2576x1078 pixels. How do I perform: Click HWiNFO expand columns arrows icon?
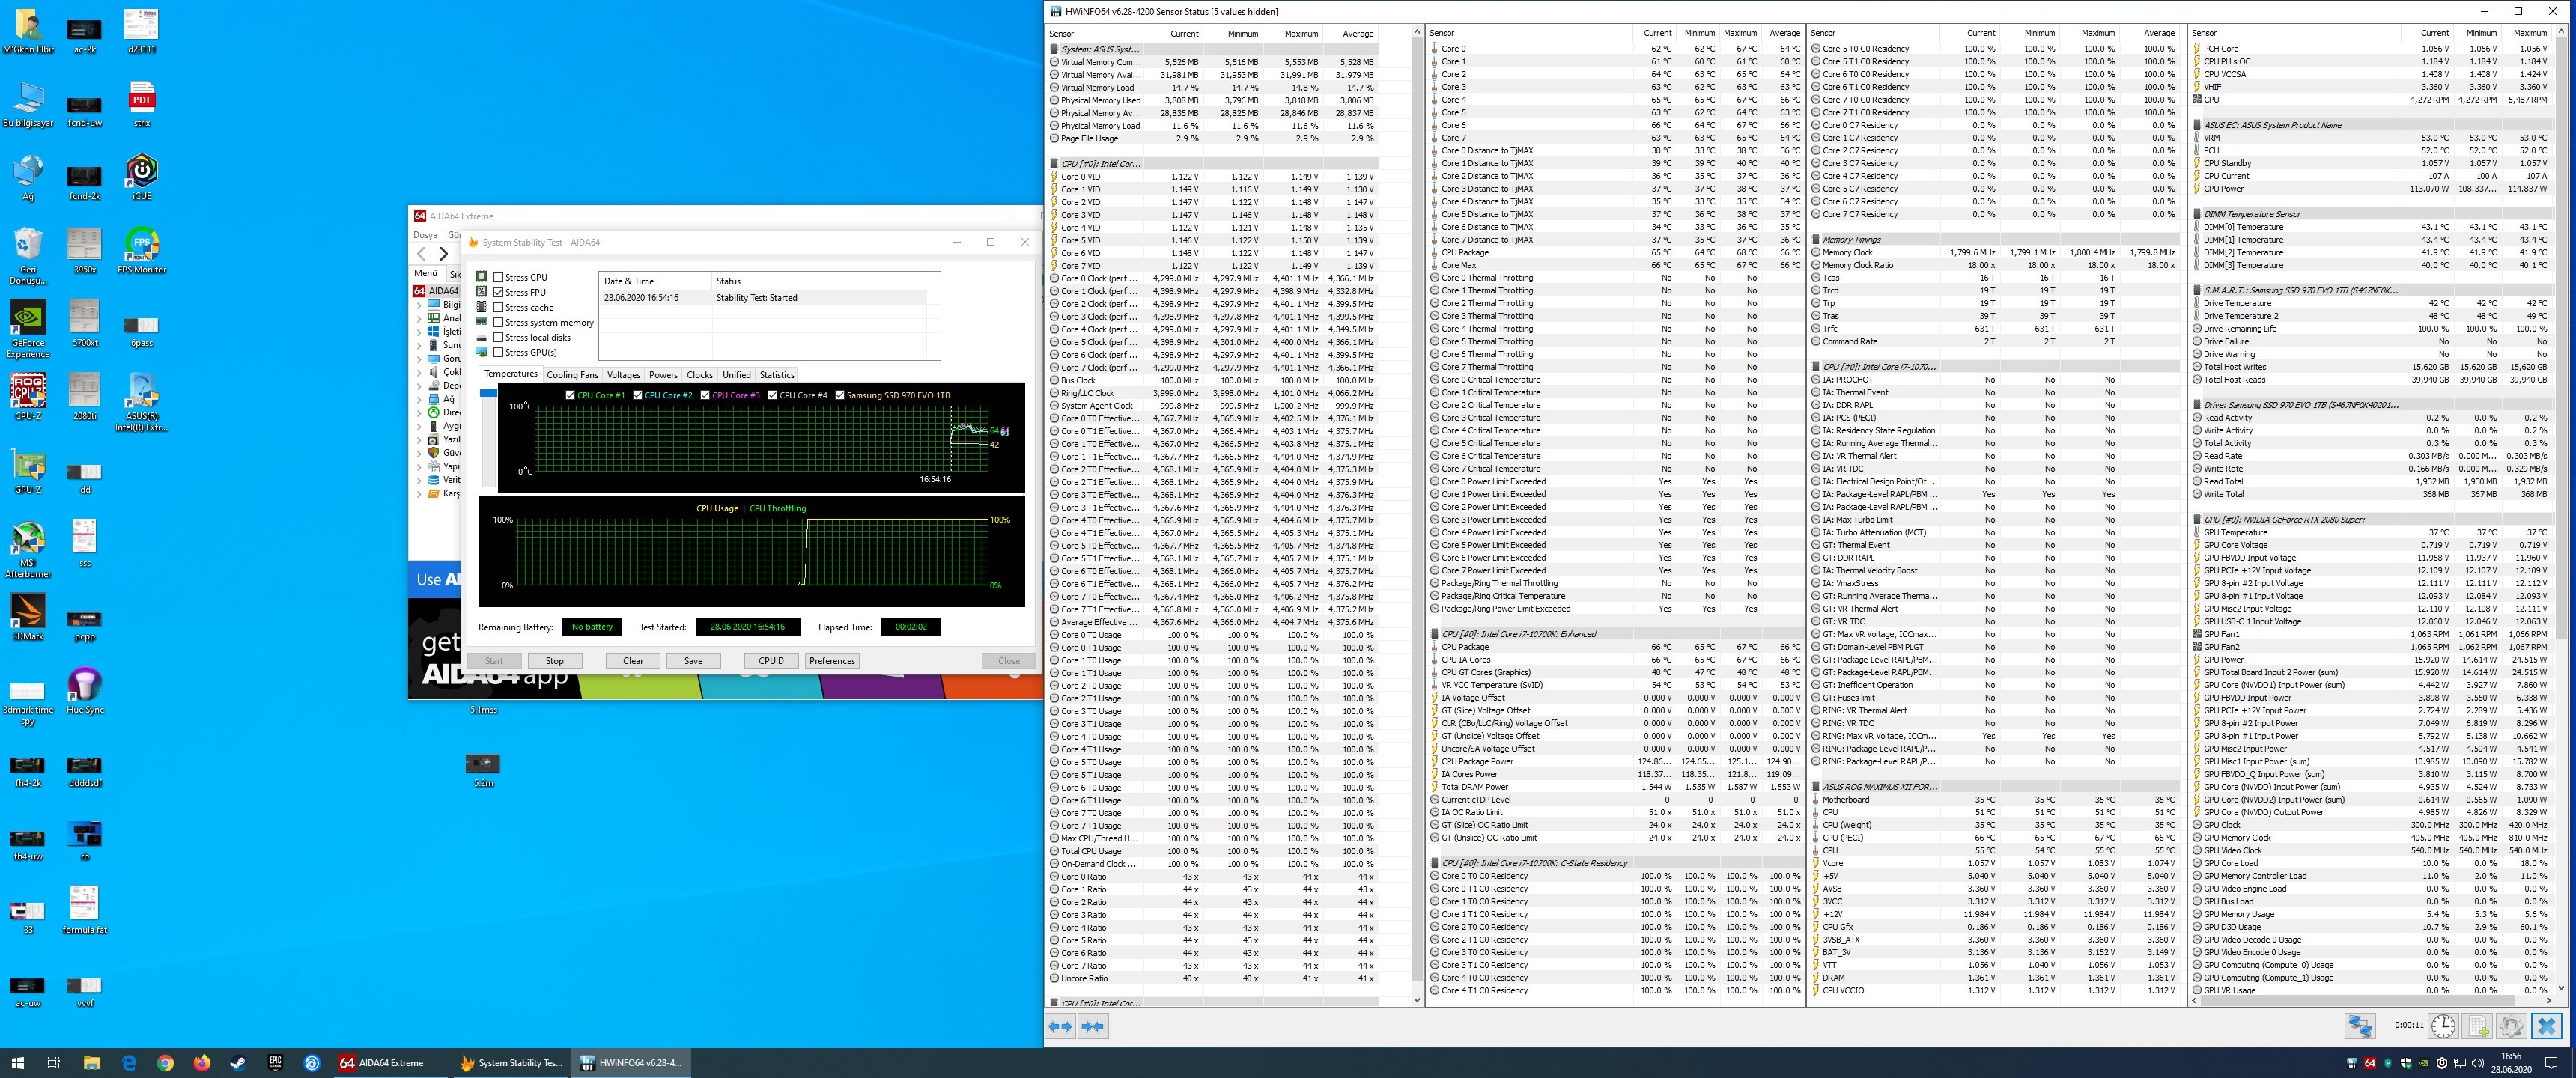[x=1060, y=1026]
